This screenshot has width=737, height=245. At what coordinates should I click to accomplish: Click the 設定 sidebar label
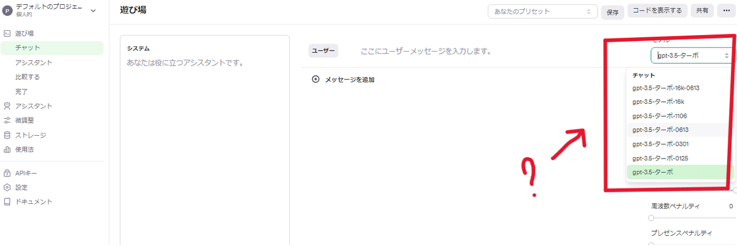click(x=21, y=187)
